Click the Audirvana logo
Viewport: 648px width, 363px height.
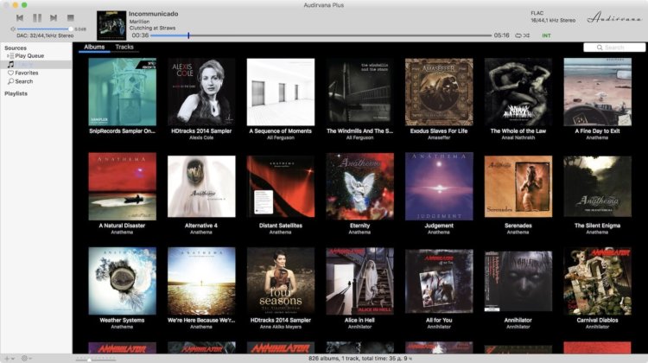614,18
